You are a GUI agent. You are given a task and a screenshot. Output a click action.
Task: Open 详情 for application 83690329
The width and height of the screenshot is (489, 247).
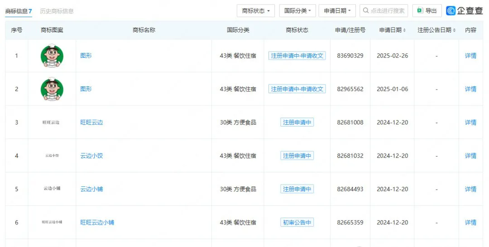point(470,56)
